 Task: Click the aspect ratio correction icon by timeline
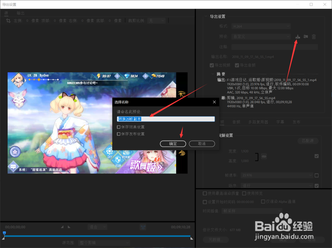(x=143, y=227)
